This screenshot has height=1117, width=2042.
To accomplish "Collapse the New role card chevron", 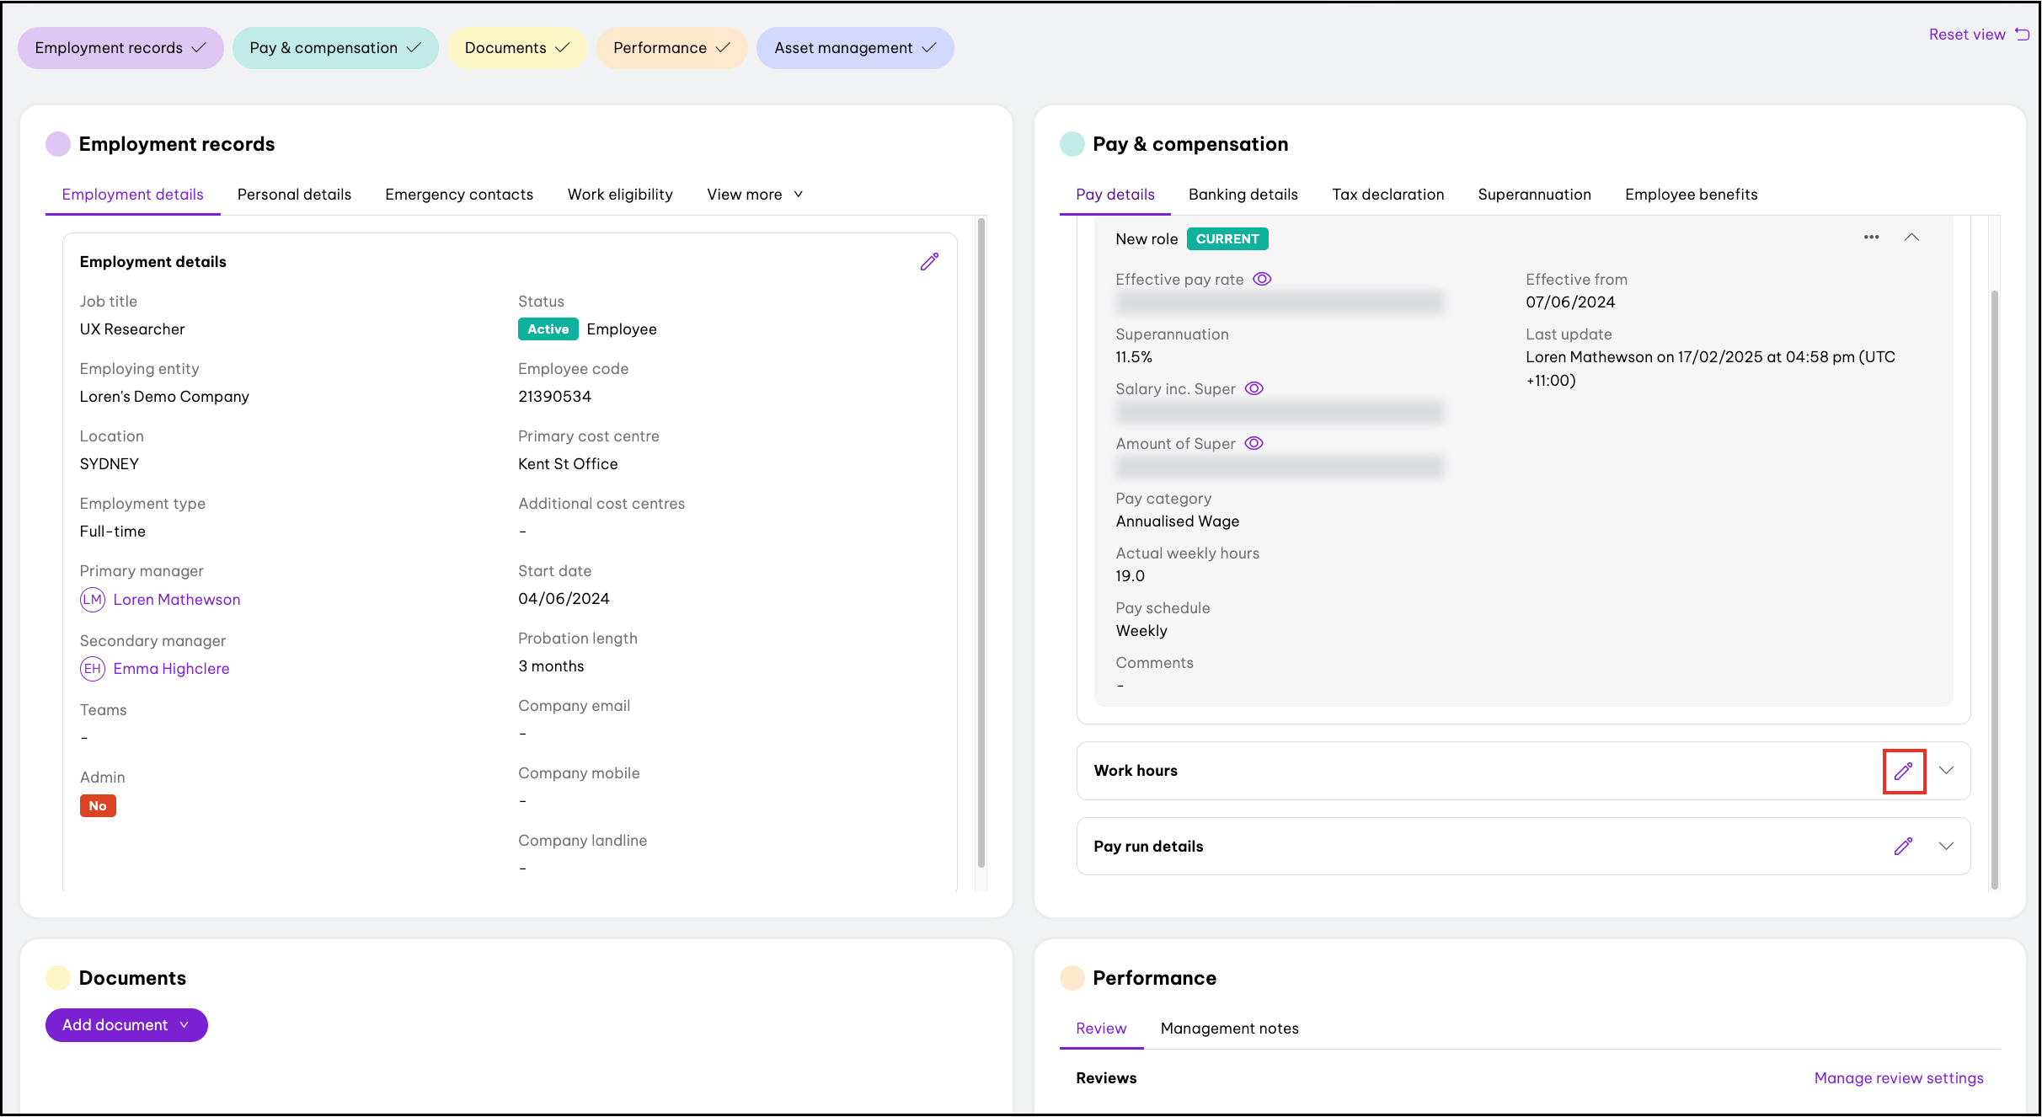I will coord(1911,238).
